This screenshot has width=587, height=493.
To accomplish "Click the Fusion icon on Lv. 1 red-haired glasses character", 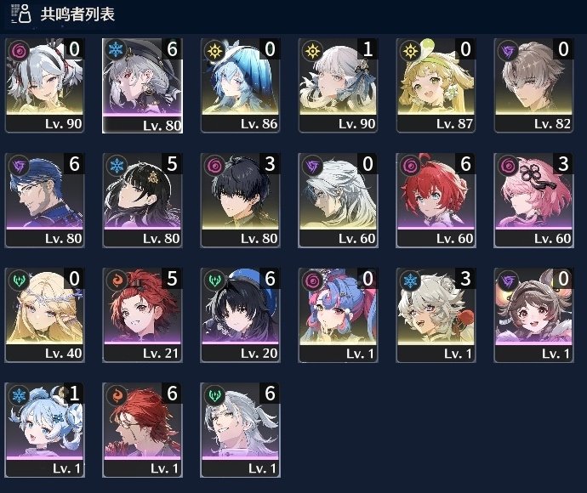I will click(117, 395).
